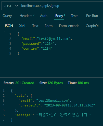Viewport: 103px width, 126px height.
Task: Open the Pre Run tab
Action: coord(92,16)
